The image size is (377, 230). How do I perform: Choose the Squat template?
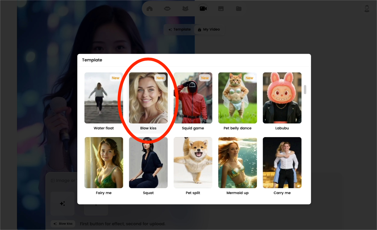pos(148,166)
